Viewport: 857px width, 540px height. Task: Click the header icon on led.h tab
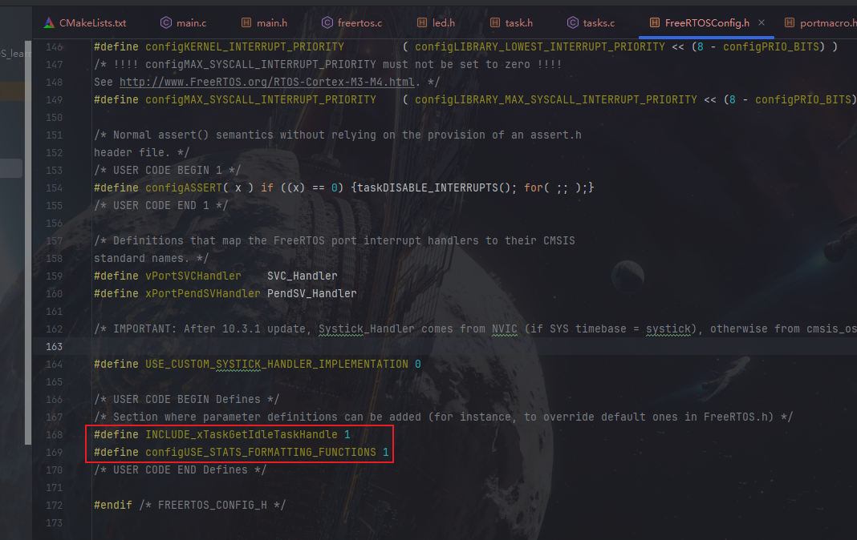pyautogui.click(x=422, y=23)
